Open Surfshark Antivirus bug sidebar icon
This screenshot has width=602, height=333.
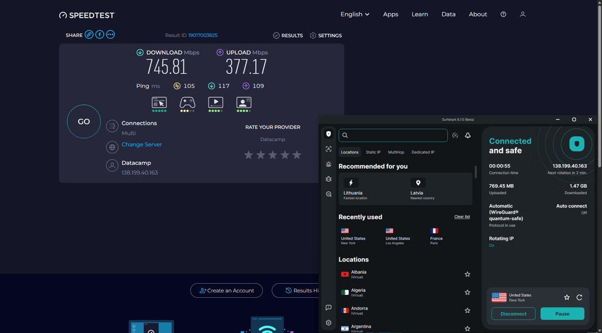click(329, 179)
